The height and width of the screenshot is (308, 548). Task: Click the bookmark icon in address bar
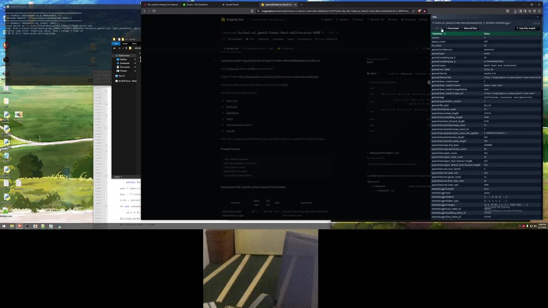tap(252, 11)
